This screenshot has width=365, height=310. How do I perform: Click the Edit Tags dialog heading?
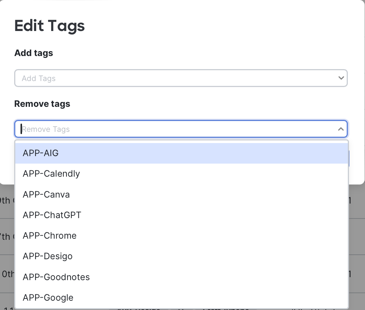click(49, 25)
